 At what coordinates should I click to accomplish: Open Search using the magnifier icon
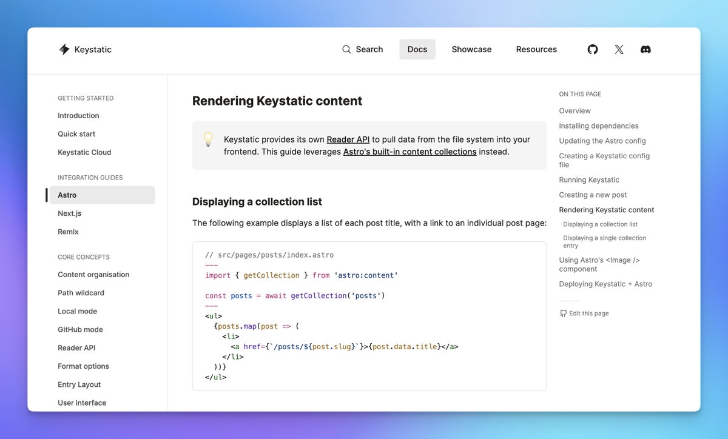pos(346,49)
